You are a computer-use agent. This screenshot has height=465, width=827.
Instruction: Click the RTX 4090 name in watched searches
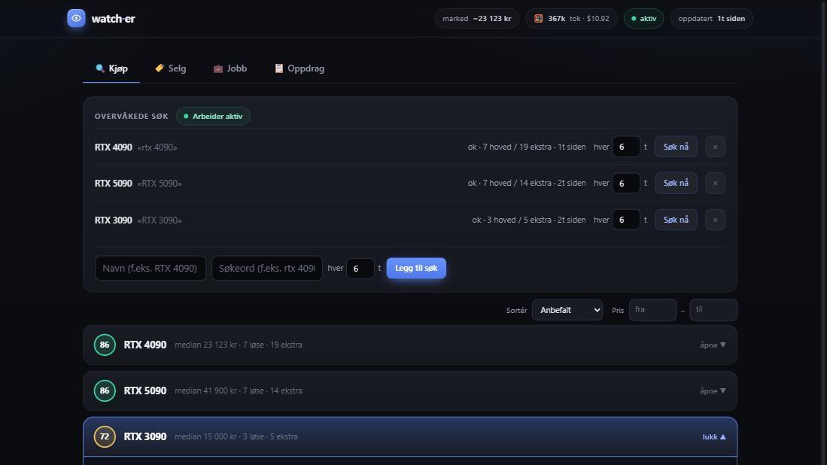tap(114, 147)
